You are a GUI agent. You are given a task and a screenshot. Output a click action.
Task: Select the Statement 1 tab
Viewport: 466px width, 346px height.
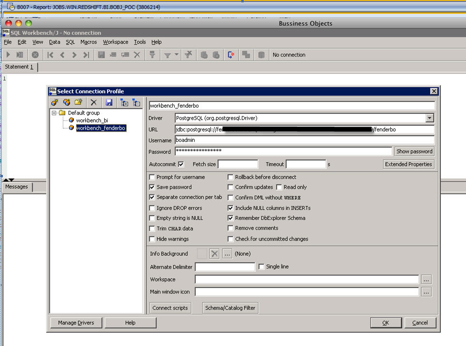pyautogui.click(x=20, y=67)
